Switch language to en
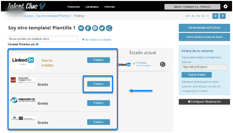The height and width of the screenshot is (133, 233). pos(188,16)
